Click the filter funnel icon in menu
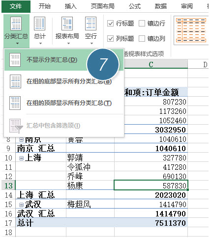Image resolution: width=211 pixels, height=238 pixels. [16, 126]
